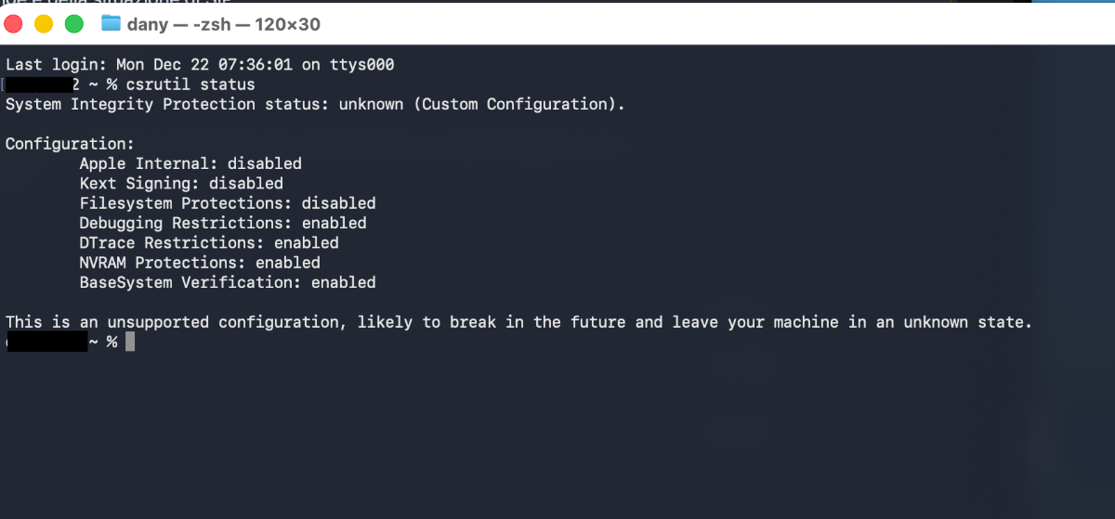Click the "System Integrity Protection status" line
This screenshot has width=1115, height=519.
(167, 104)
